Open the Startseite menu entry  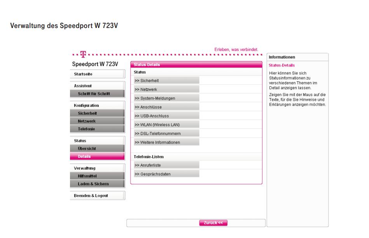[98, 74]
